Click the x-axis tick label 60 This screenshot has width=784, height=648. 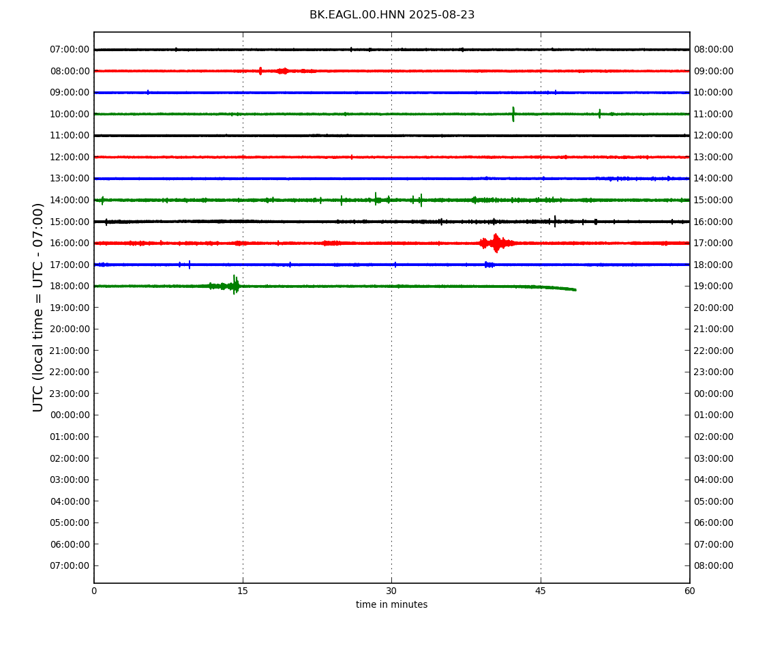(689, 591)
